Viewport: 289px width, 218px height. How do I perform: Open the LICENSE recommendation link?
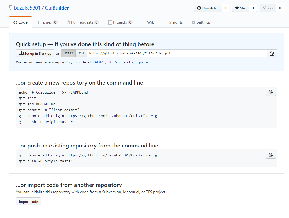[115, 62]
